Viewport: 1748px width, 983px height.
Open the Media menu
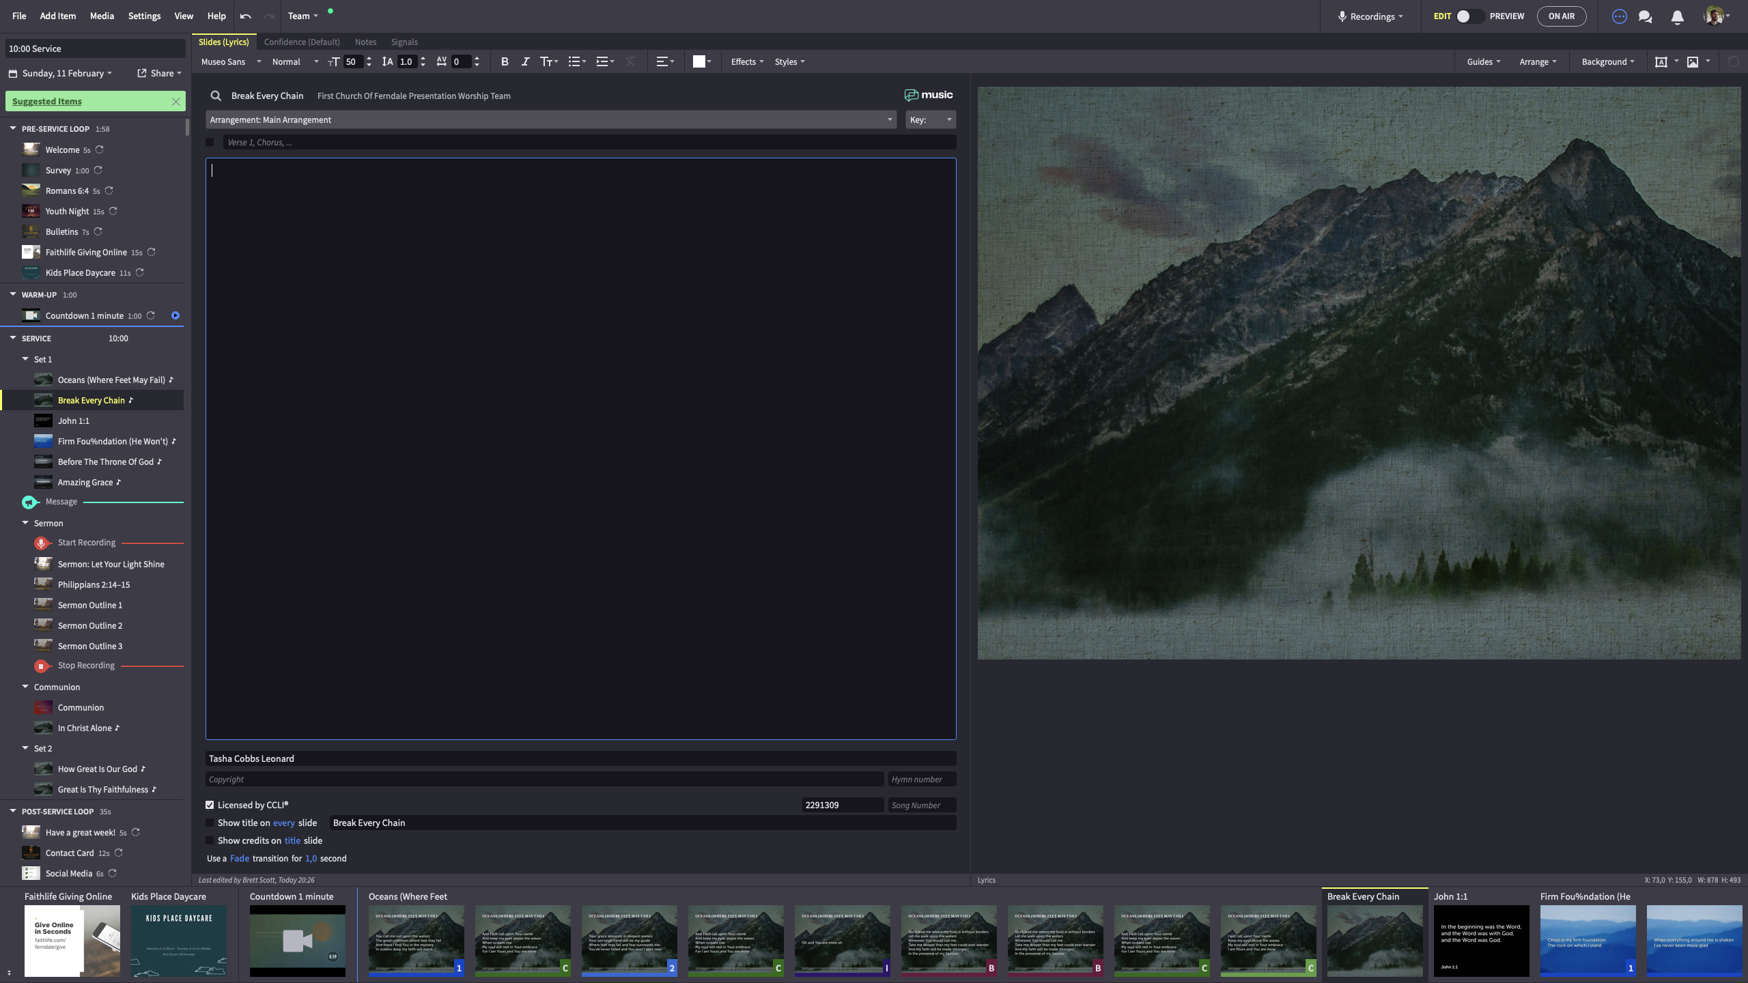[x=102, y=16]
